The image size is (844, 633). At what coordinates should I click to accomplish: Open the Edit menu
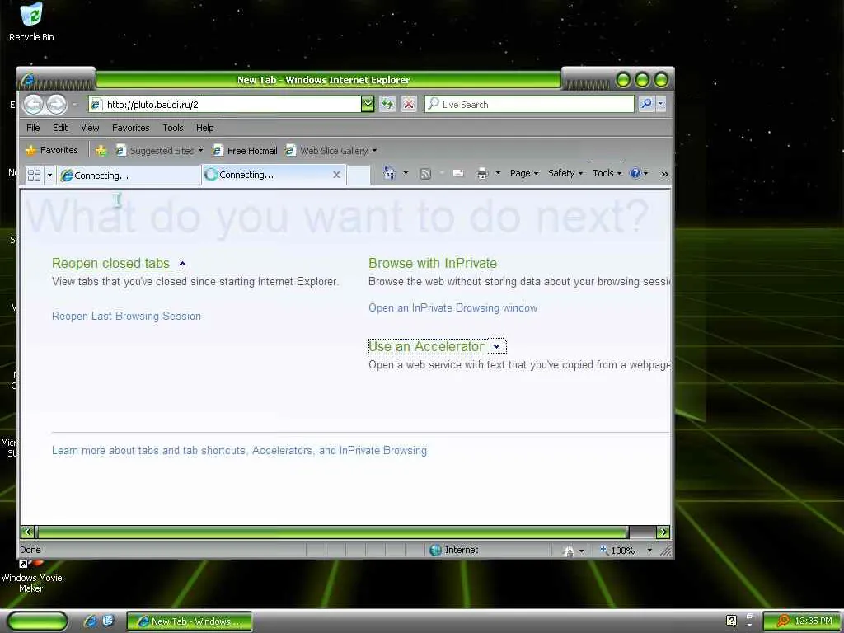[x=60, y=128]
